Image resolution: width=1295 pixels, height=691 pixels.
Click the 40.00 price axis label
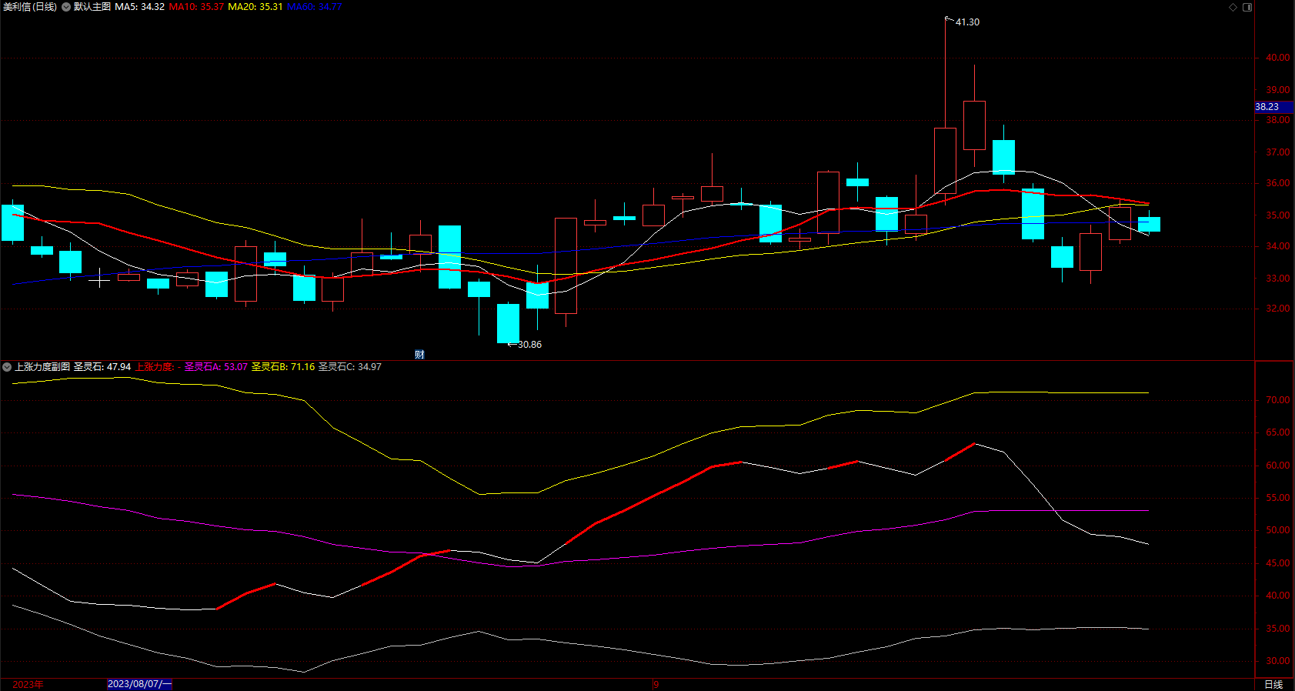pos(1278,58)
